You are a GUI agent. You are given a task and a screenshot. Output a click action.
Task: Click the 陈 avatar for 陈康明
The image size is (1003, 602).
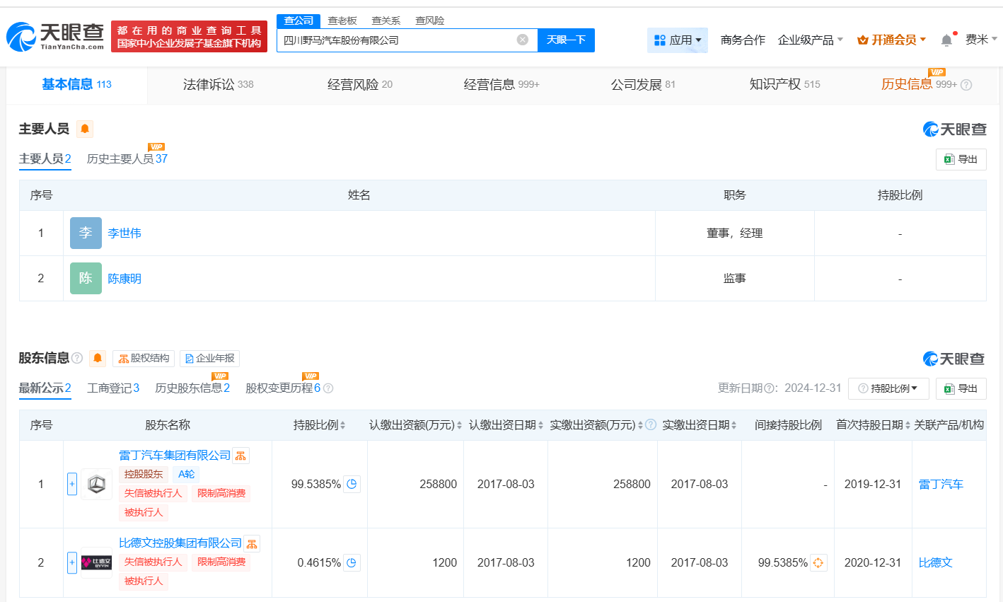click(x=86, y=278)
